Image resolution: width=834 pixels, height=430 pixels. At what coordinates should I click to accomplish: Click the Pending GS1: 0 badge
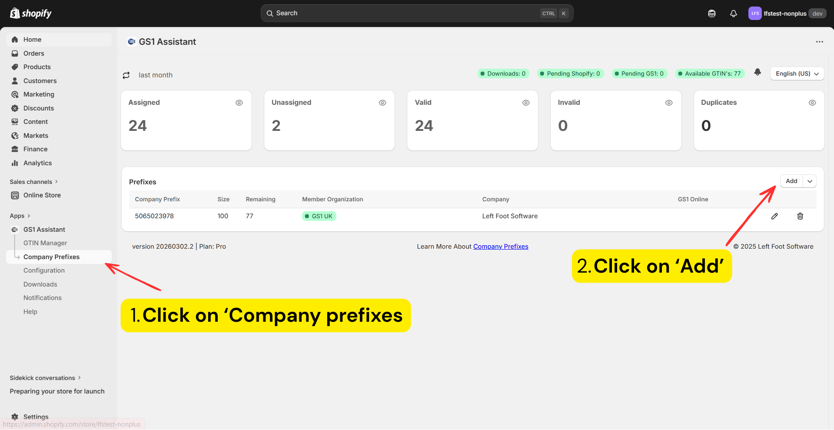tap(639, 73)
